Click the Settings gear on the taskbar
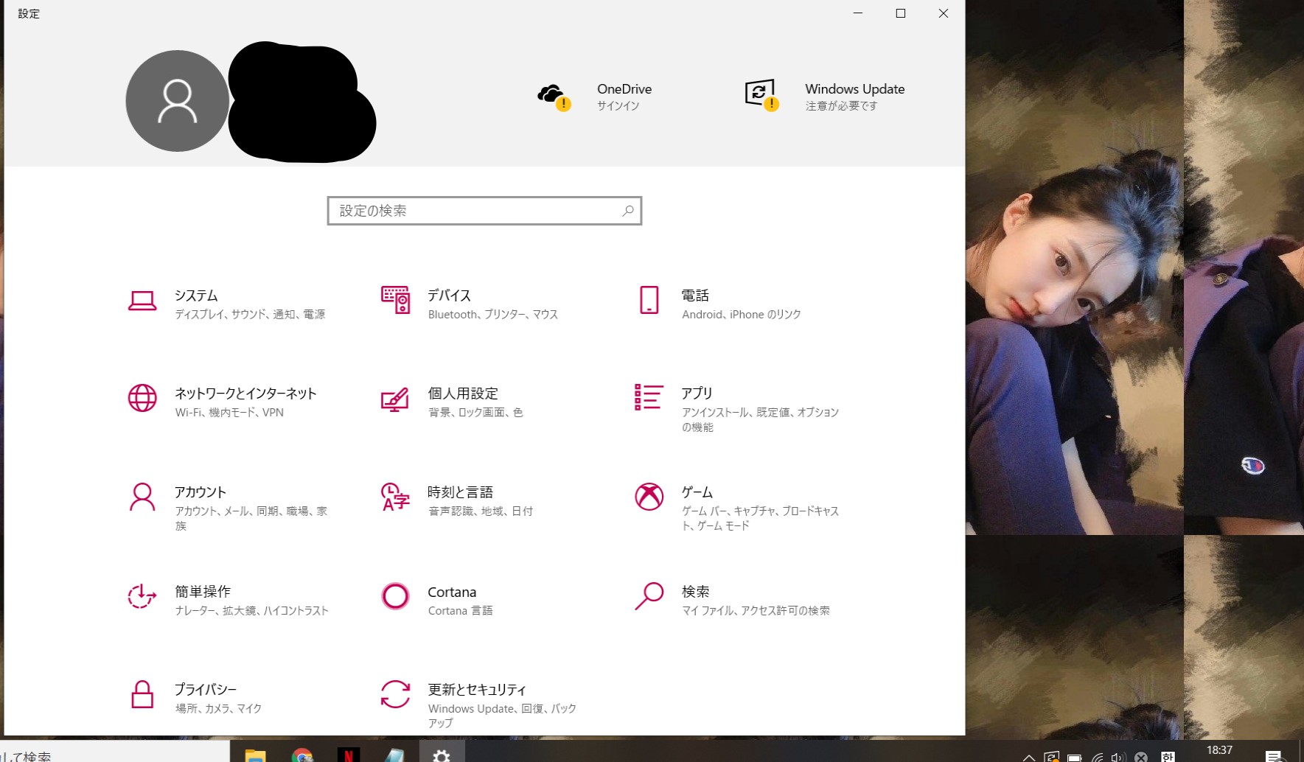 [x=442, y=755]
